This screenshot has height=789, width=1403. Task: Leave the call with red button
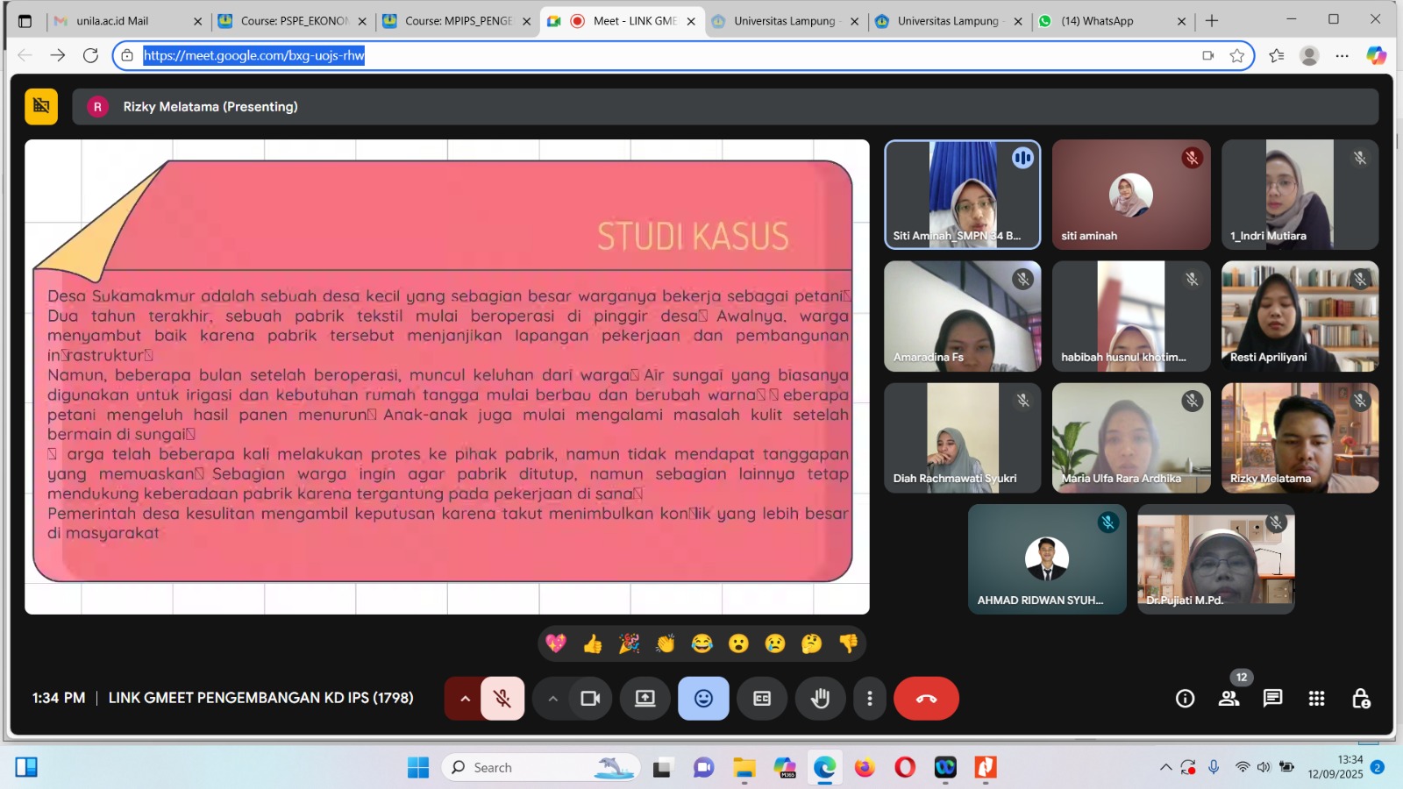point(926,699)
